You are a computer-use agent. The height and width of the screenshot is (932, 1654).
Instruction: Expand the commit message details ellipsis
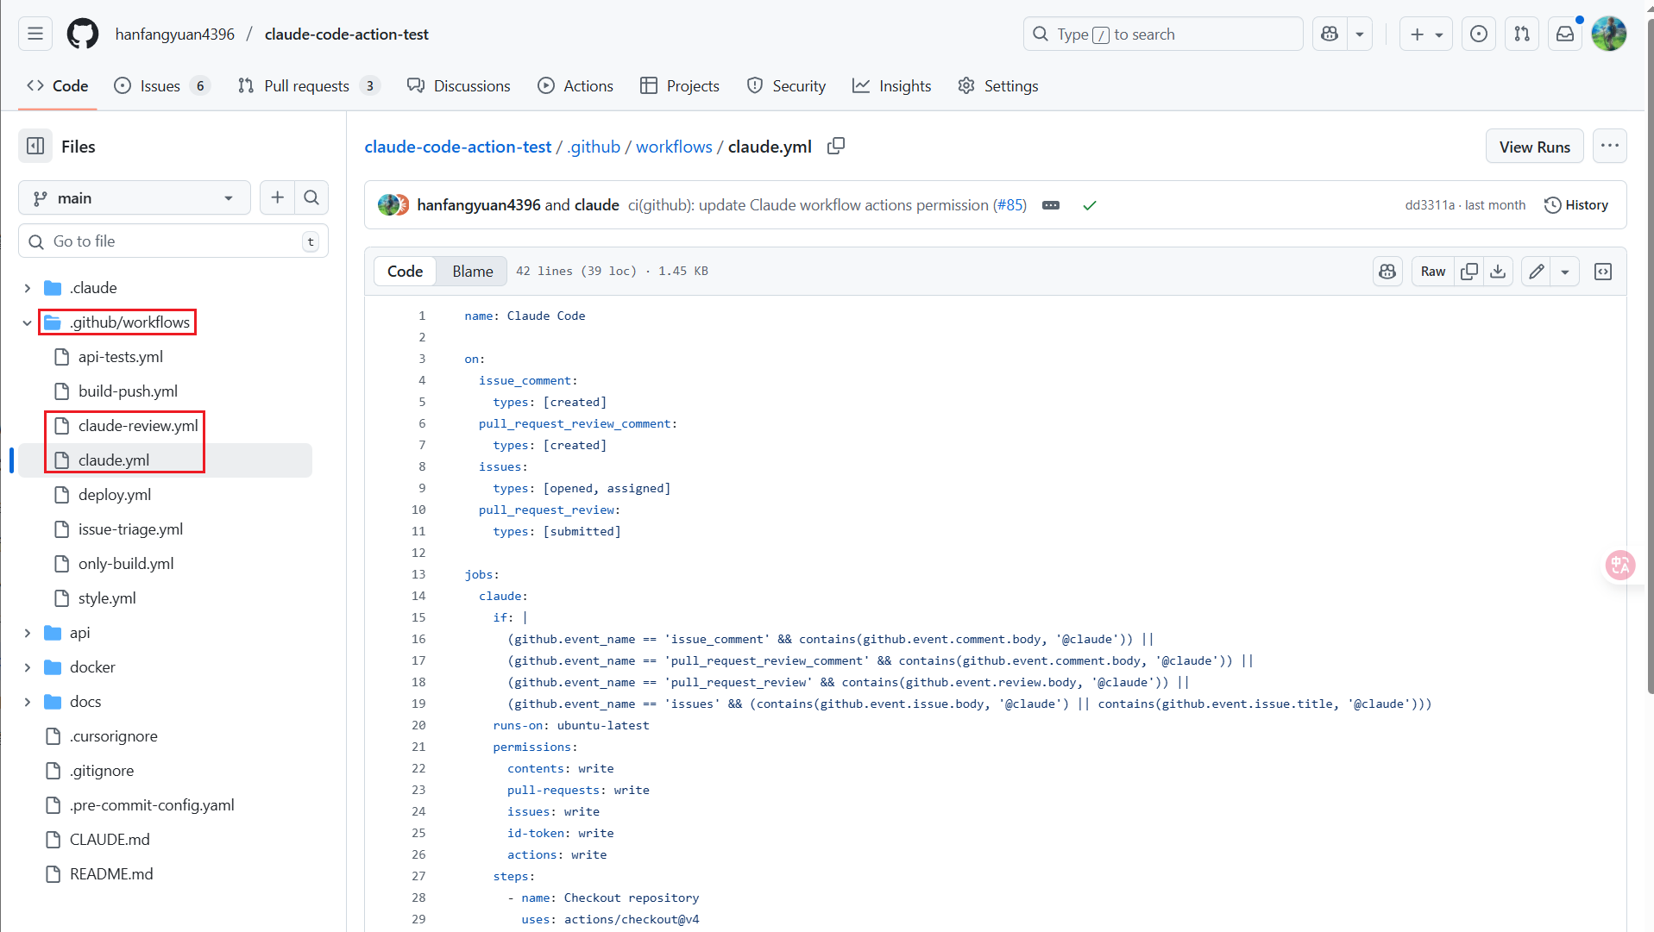point(1050,205)
